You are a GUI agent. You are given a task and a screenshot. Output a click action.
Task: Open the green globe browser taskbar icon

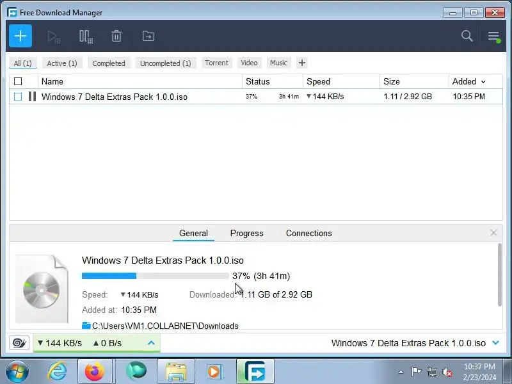[x=136, y=371]
